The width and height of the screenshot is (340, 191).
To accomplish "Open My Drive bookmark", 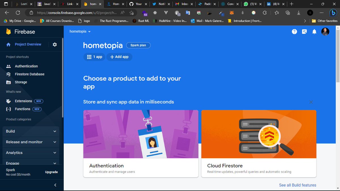I will tap(20, 21).
